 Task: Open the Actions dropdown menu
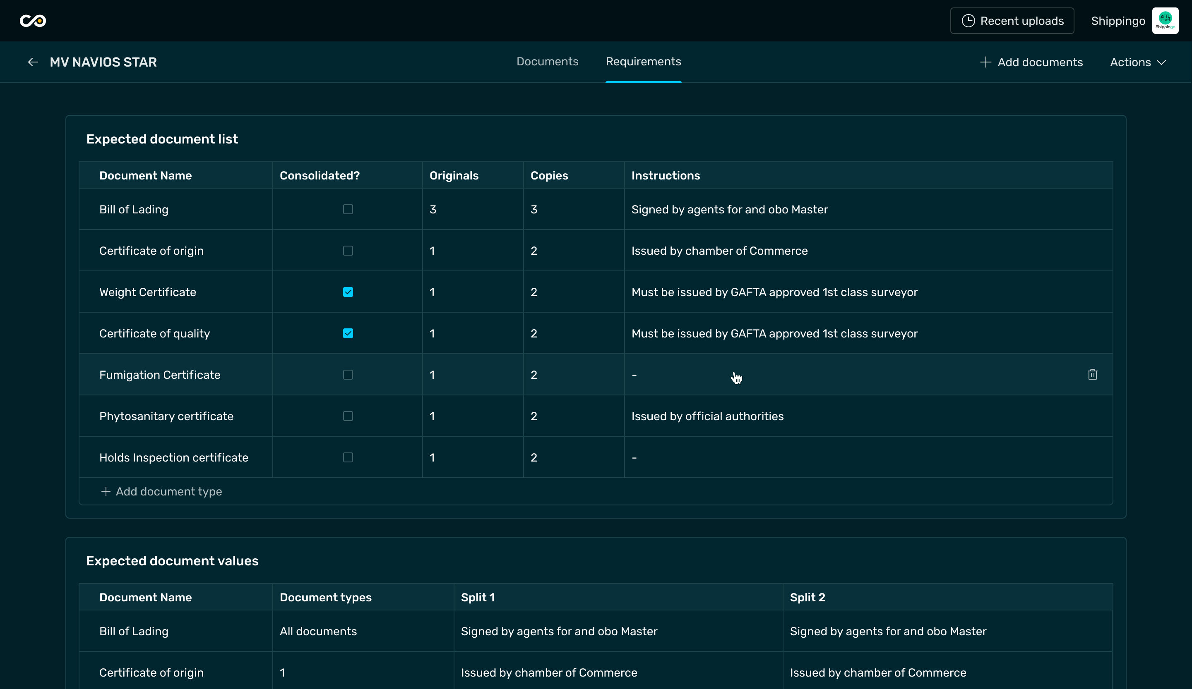[x=1130, y=62]
